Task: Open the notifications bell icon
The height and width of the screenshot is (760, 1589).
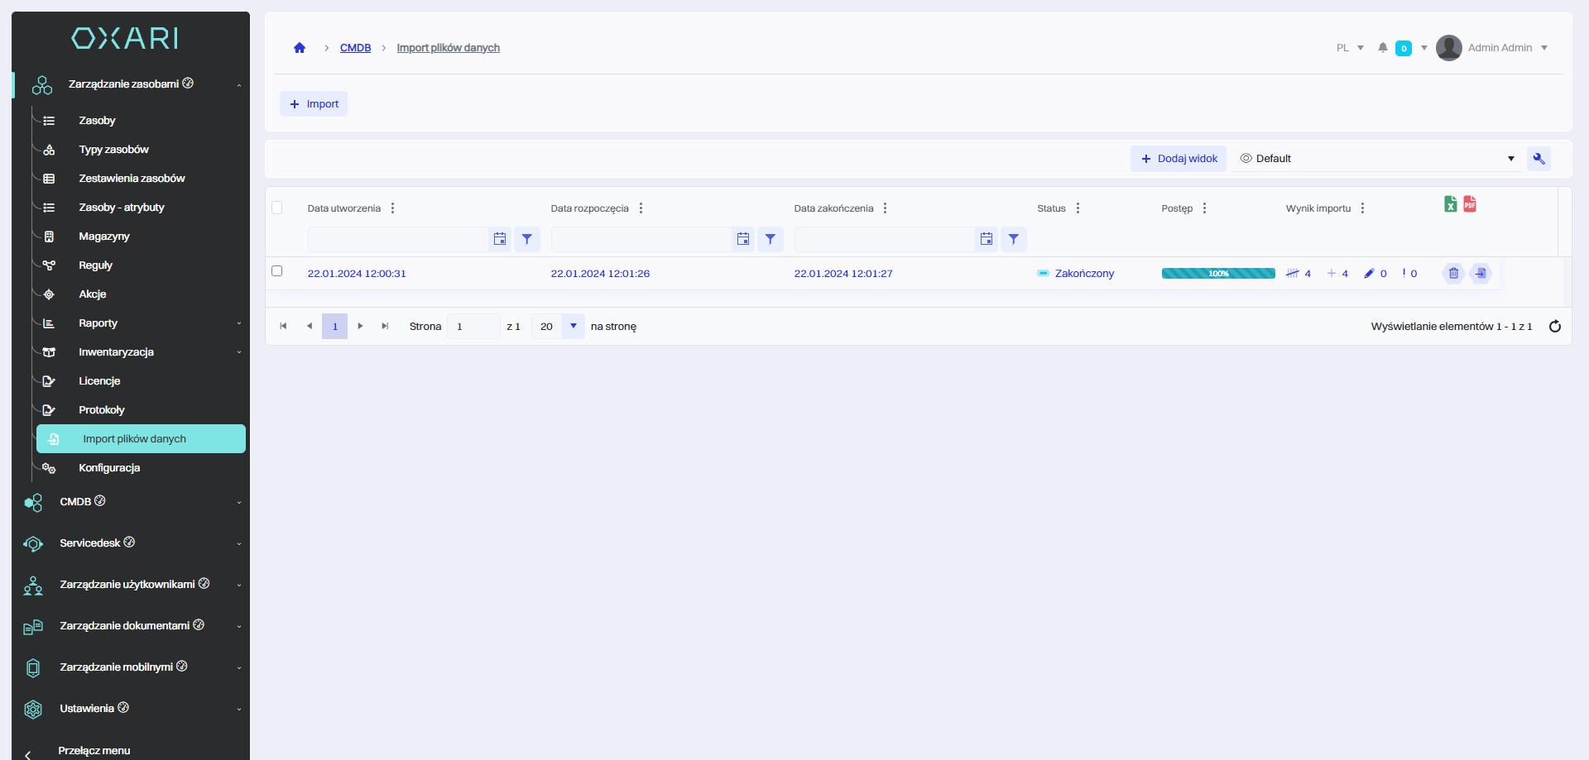Action: click(x=1382, y=48)
